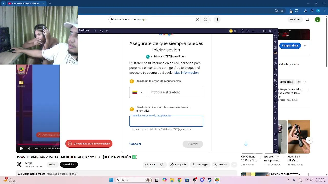The height and width of the screenshot is (184, 328).
Task: Click YouTube voice search microphone
Action: 217,19
